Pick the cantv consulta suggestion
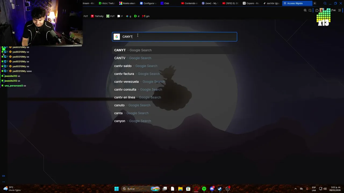 (x=174, y=90)
